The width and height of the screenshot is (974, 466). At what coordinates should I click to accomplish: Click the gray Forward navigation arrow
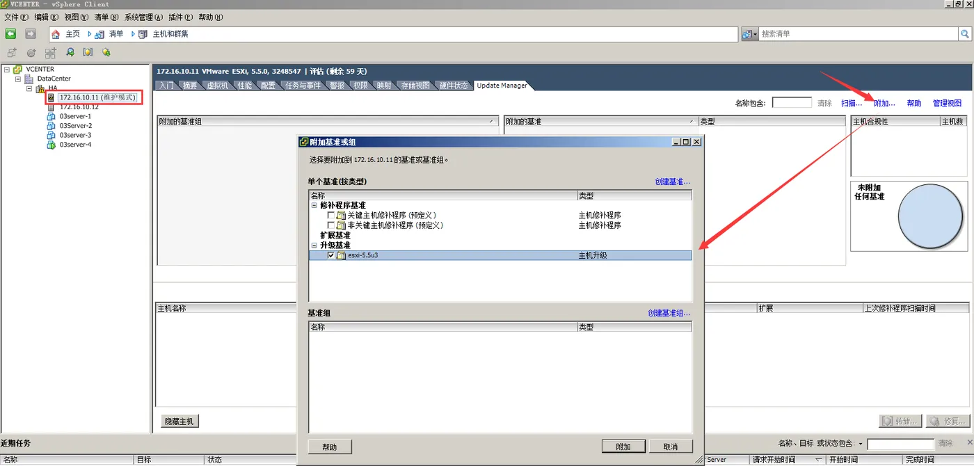pos(31,33)
